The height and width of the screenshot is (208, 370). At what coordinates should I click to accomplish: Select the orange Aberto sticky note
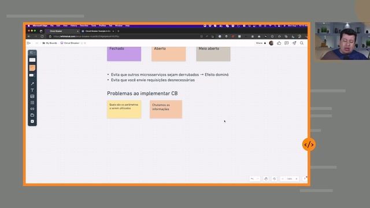pos(168,54)
